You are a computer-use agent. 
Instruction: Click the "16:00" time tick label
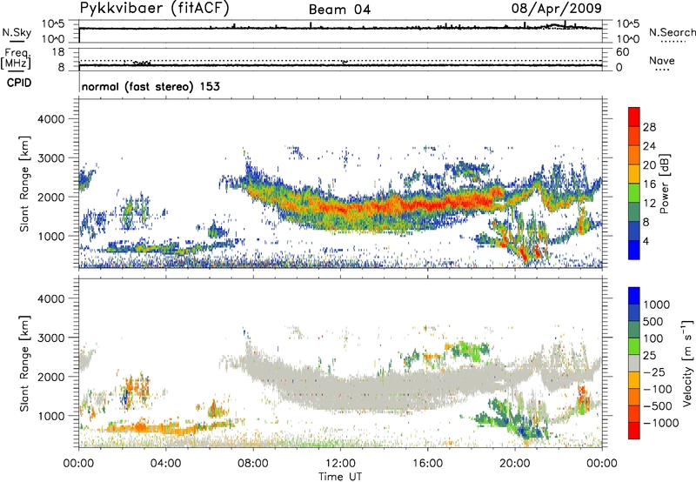[x=427, y=464]
